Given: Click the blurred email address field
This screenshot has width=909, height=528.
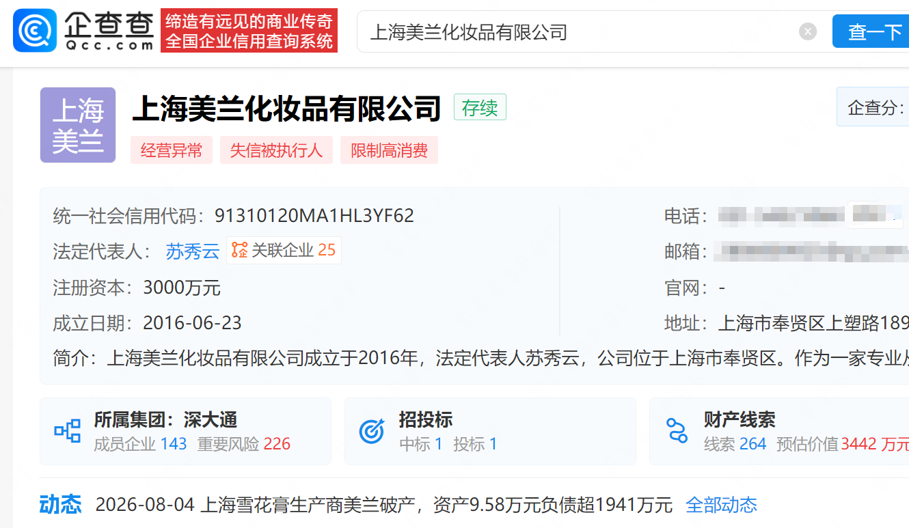Looking at the screenshot, I should pyautogui.click(x=812, y=251).
